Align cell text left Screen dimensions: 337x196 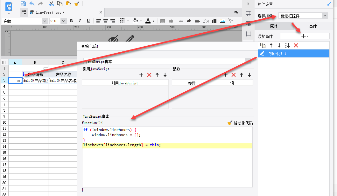98,21
